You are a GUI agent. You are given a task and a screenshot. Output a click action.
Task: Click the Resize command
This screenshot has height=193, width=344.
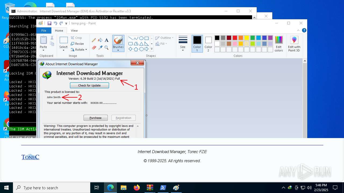pyautogui.click(x=77, y=44)
